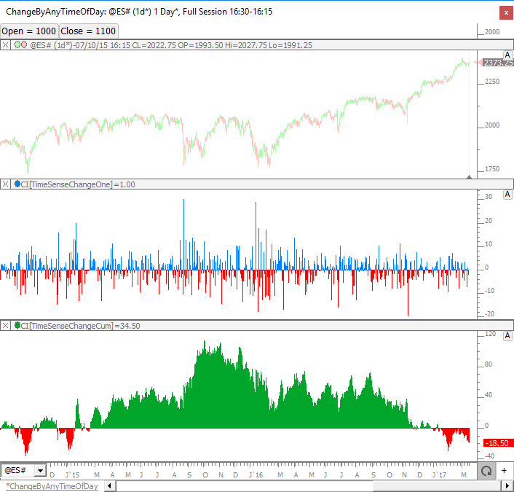Close the TimeSenseChangeCum pane
Screen dimensions: 514x492
pos(6,325)
